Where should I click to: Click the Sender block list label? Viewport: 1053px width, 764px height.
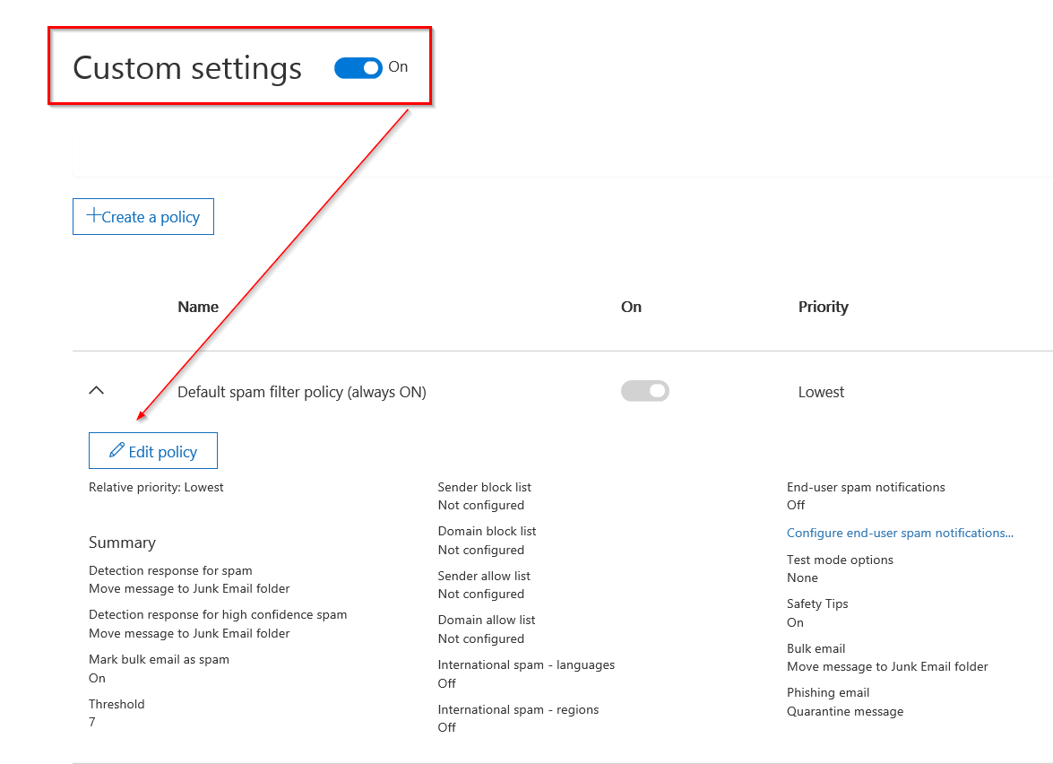[484, 486]
